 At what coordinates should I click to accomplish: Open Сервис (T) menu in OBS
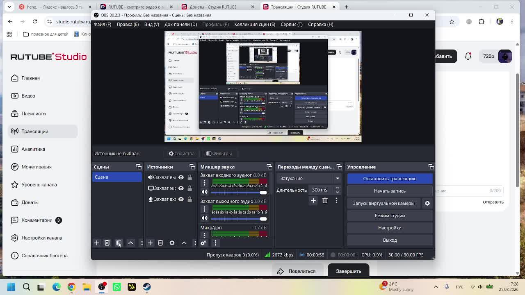click(x=292, y=24)
